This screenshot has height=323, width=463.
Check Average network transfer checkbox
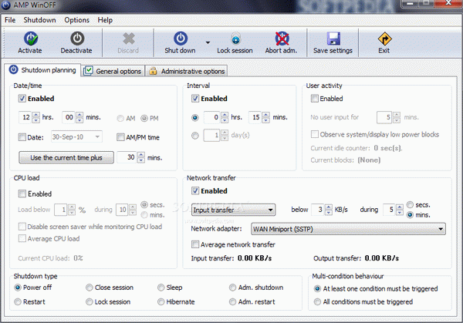click(x=195, y=244)
